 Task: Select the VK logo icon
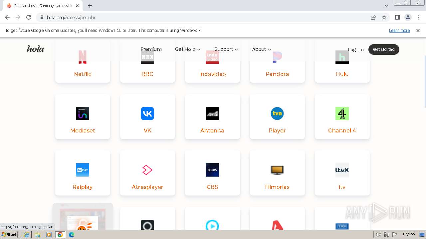click(x=147, y=114)
